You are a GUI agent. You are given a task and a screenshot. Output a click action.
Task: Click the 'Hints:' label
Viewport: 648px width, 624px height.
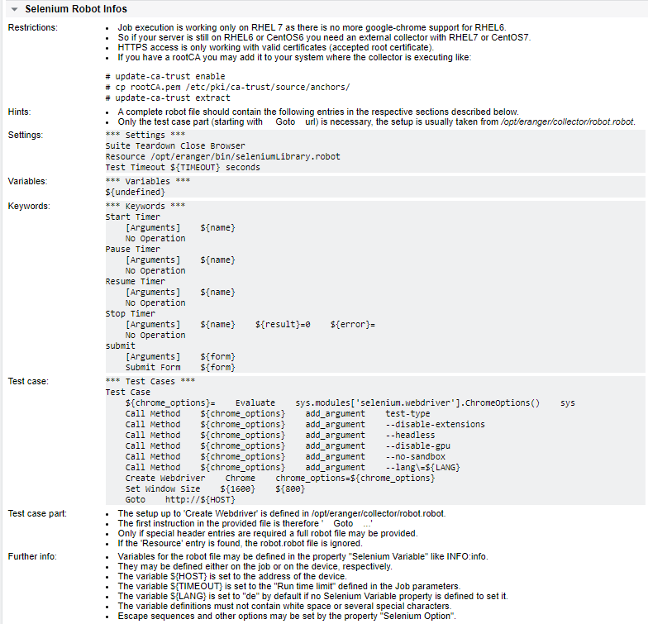19,112
